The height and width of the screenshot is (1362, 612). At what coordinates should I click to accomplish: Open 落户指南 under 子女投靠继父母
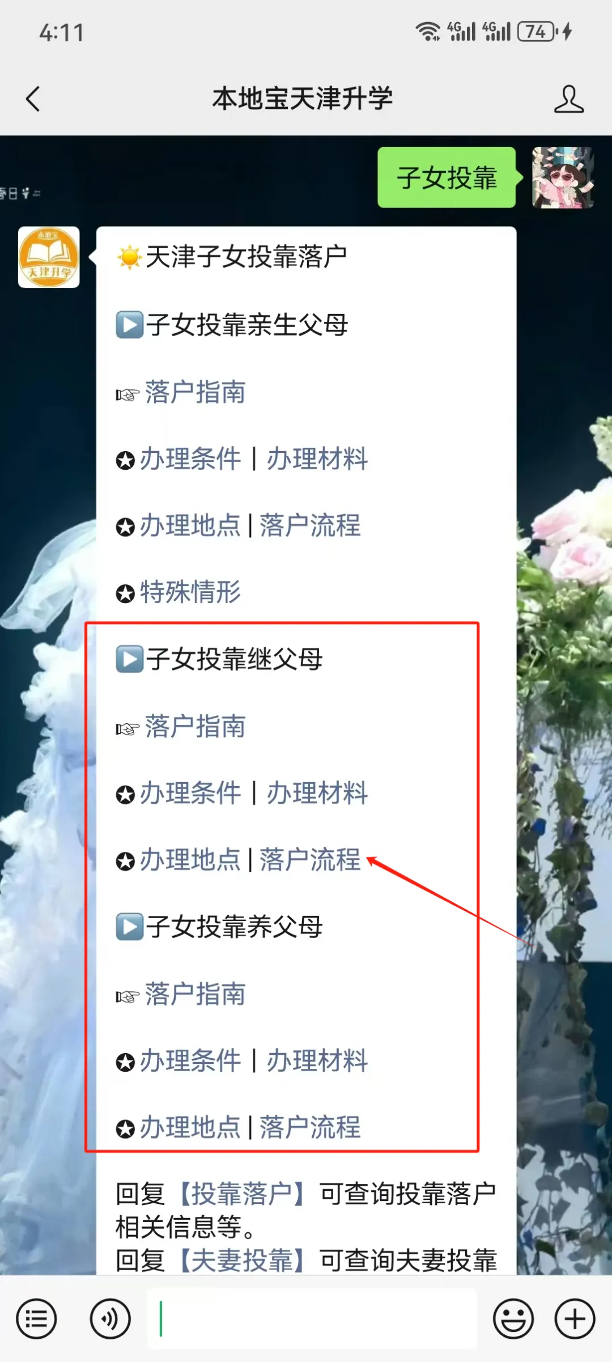[195, 727]
